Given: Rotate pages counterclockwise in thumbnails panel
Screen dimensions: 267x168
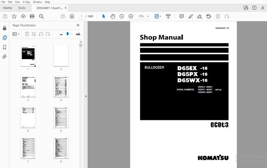Looking at the screenshot, I should pyautogui.click(x=41, y=34).
